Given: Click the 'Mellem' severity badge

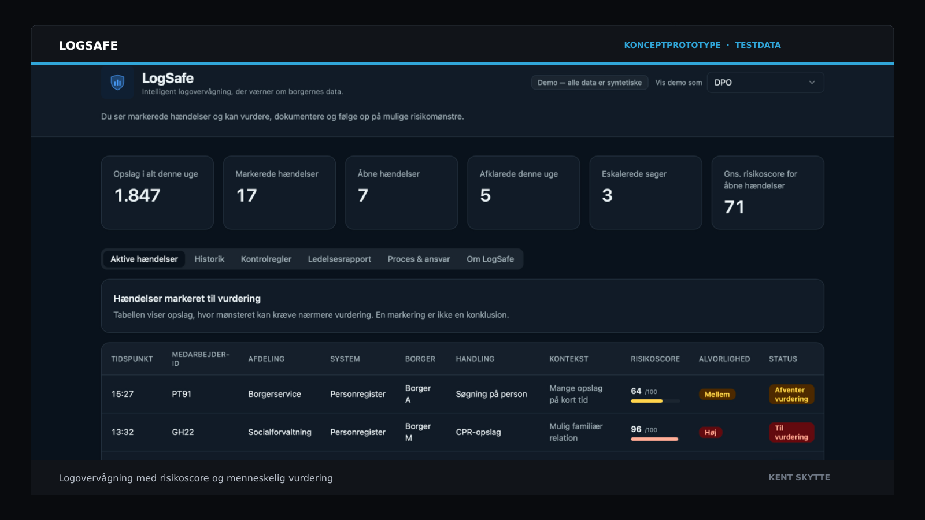Looking at the screenshot, I should tap(717, 395).
